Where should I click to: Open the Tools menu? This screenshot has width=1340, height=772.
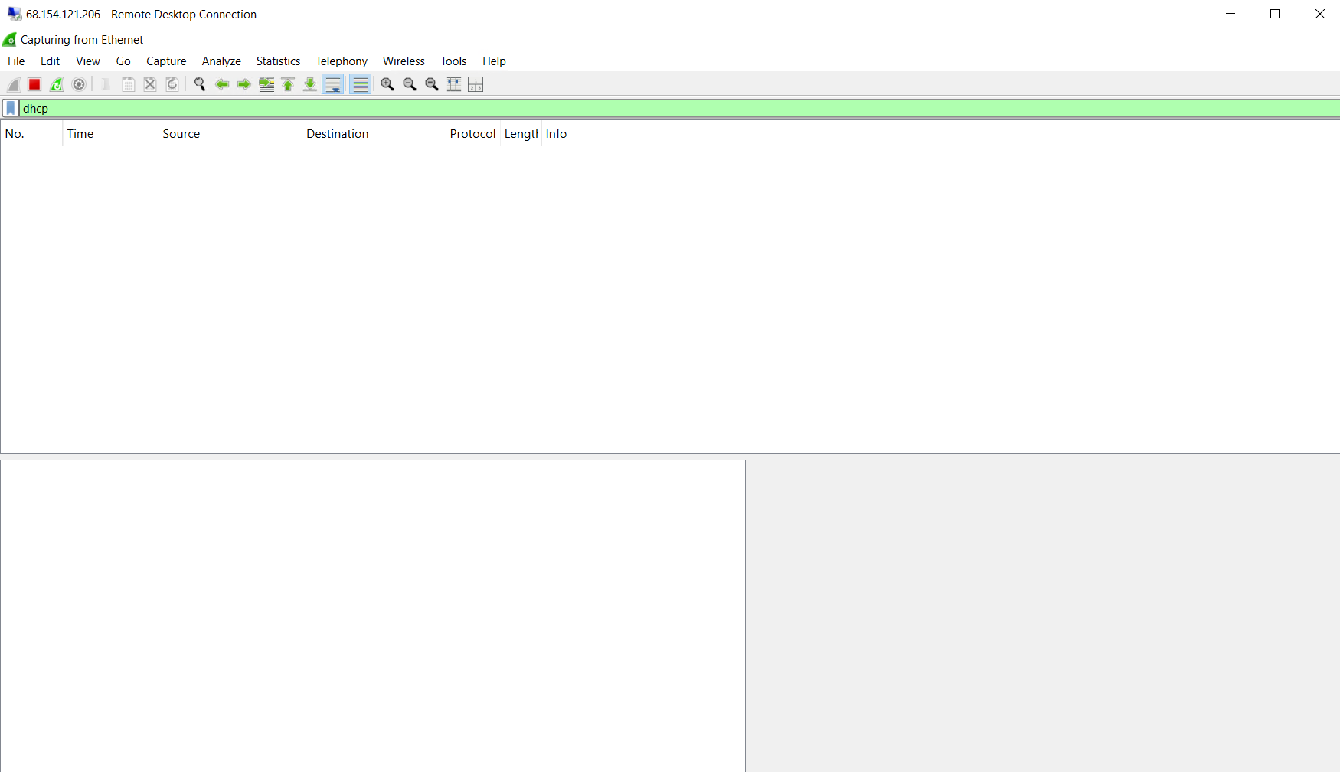(x=453, y=61)
